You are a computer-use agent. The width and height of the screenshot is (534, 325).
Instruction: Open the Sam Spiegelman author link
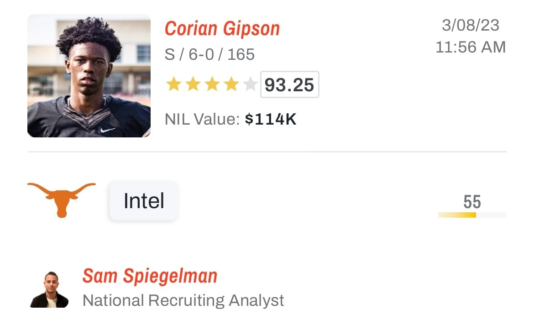[x=150, y=276]
